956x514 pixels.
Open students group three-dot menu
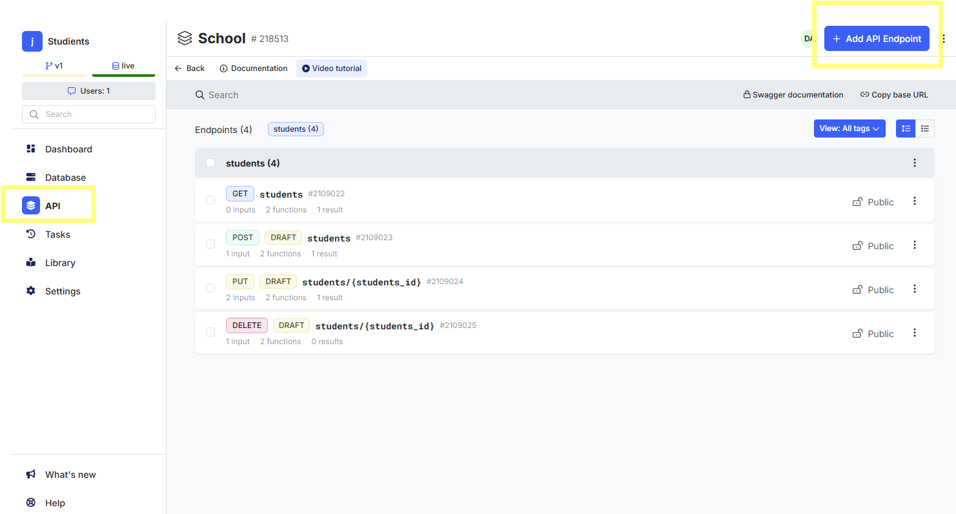click(x=914, y=163)
